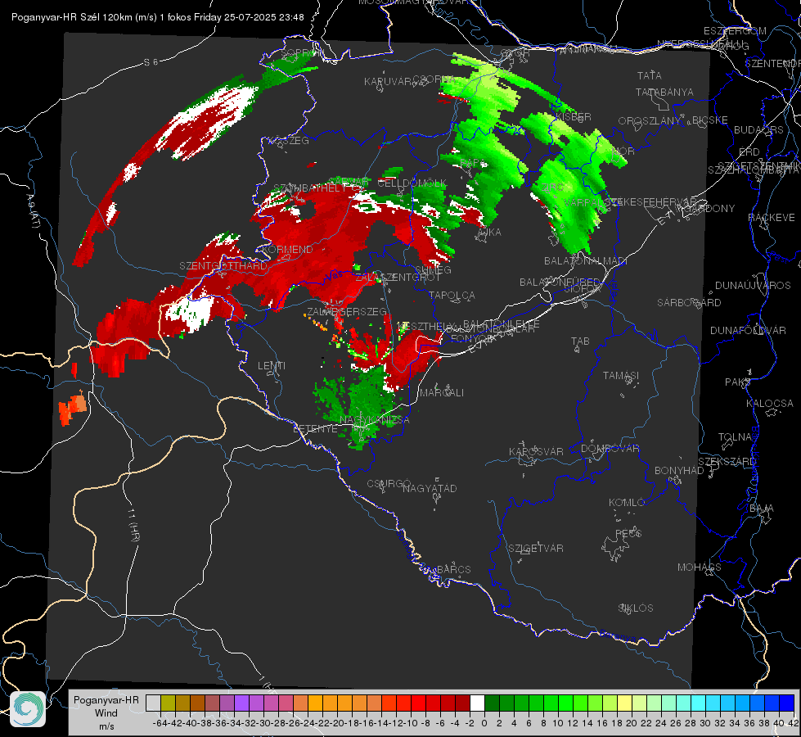Click the LETENYE city label
This screenshot has width=801, height=737.
tap(315, 429)
